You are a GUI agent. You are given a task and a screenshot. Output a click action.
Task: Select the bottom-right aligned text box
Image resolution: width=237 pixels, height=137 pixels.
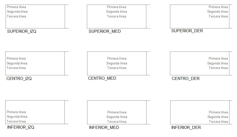200,112
